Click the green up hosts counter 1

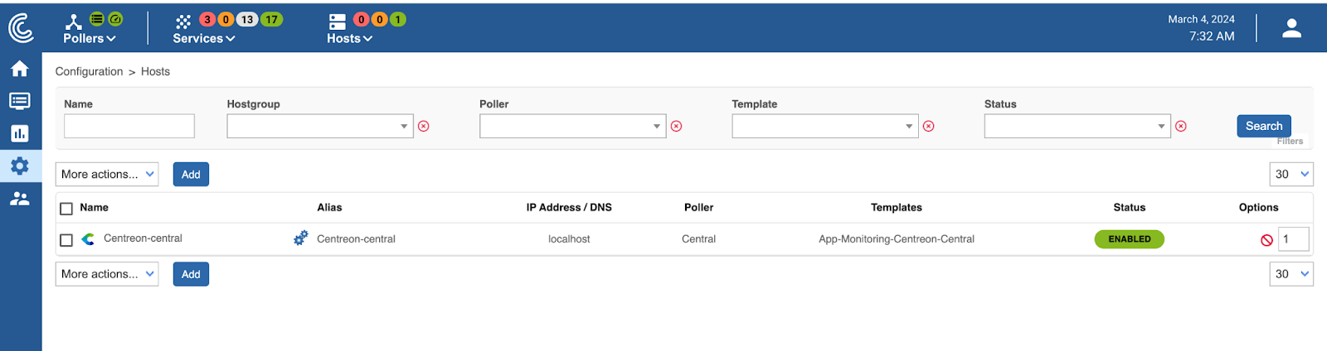click(398, 19)
